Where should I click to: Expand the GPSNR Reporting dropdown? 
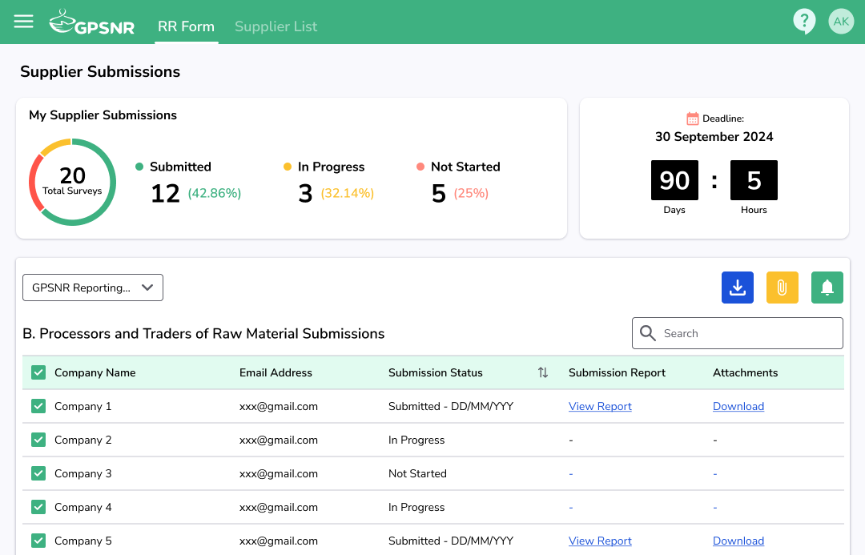tap(92, 287)
